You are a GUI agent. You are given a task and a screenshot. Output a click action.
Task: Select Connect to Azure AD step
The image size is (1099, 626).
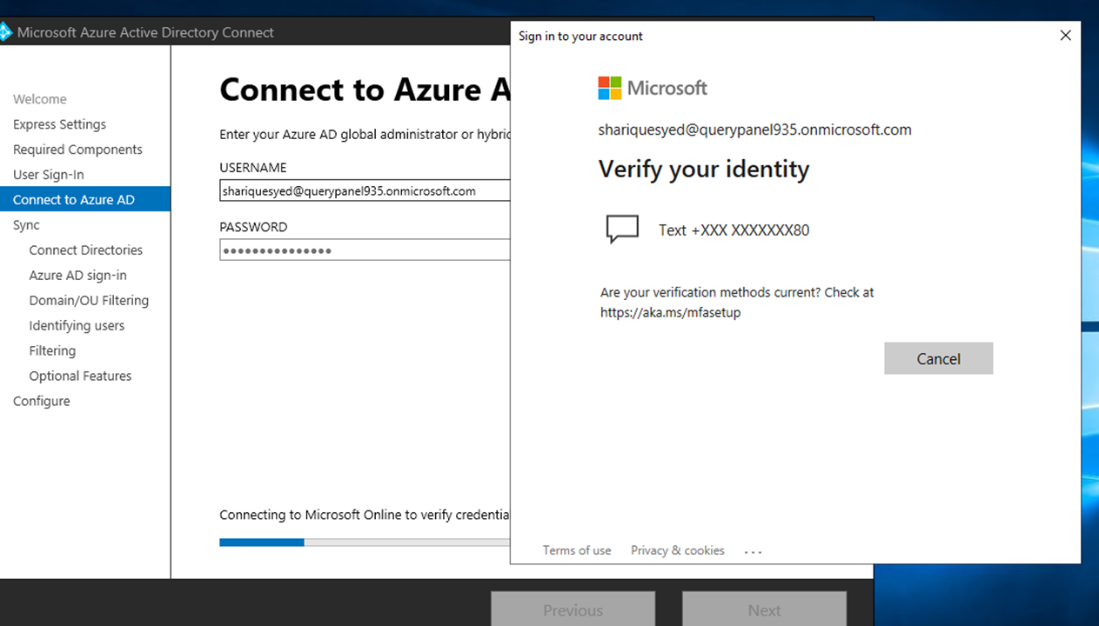point(74,200)
